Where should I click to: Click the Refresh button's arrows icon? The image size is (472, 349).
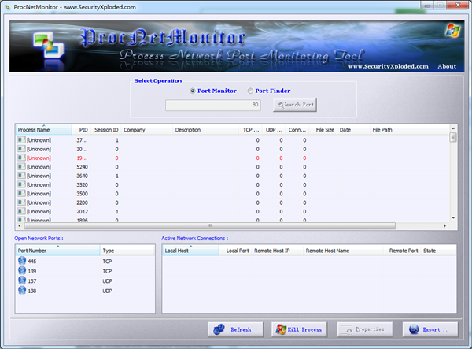[219, 329]
